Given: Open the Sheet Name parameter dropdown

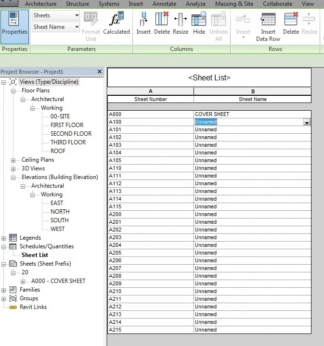Looking at the screenshot, I should 77,27.
